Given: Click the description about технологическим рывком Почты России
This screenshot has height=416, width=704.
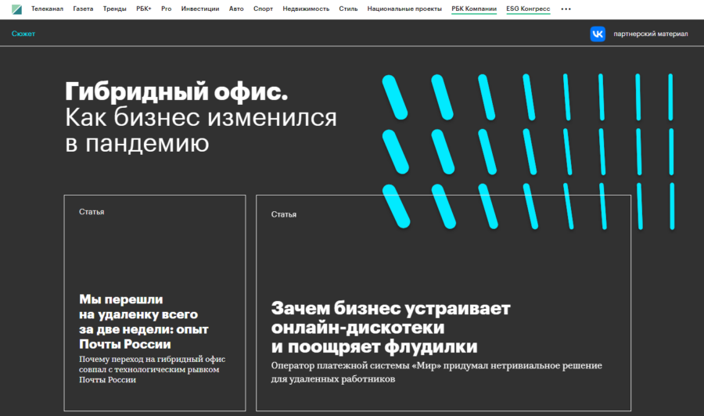Looking at the screenshot, I should [x=153, y=369].
